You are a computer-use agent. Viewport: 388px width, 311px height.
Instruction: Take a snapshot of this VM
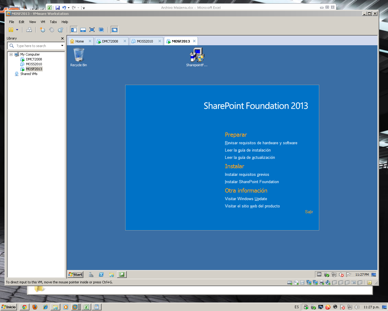pos(42,30)
